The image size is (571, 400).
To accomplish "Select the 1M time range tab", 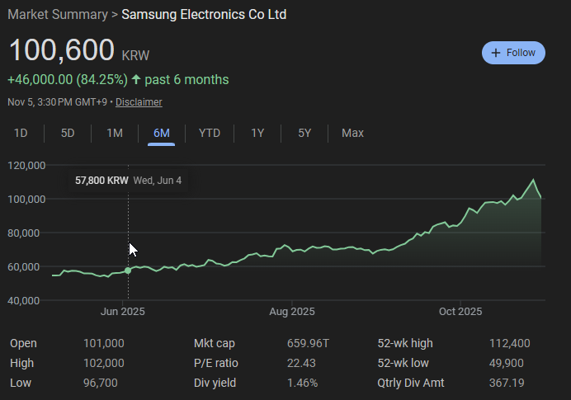I will tap(115, 134).
